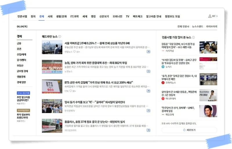The height and width of the screenshot is (149, 232).
Task: Open the 생활/문화 tab
Action: pyautogui.click(x=61, y=17)
